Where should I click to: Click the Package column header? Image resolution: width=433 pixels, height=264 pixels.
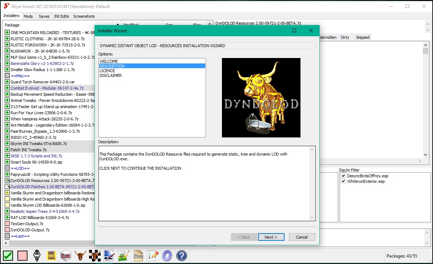[58, 25]
